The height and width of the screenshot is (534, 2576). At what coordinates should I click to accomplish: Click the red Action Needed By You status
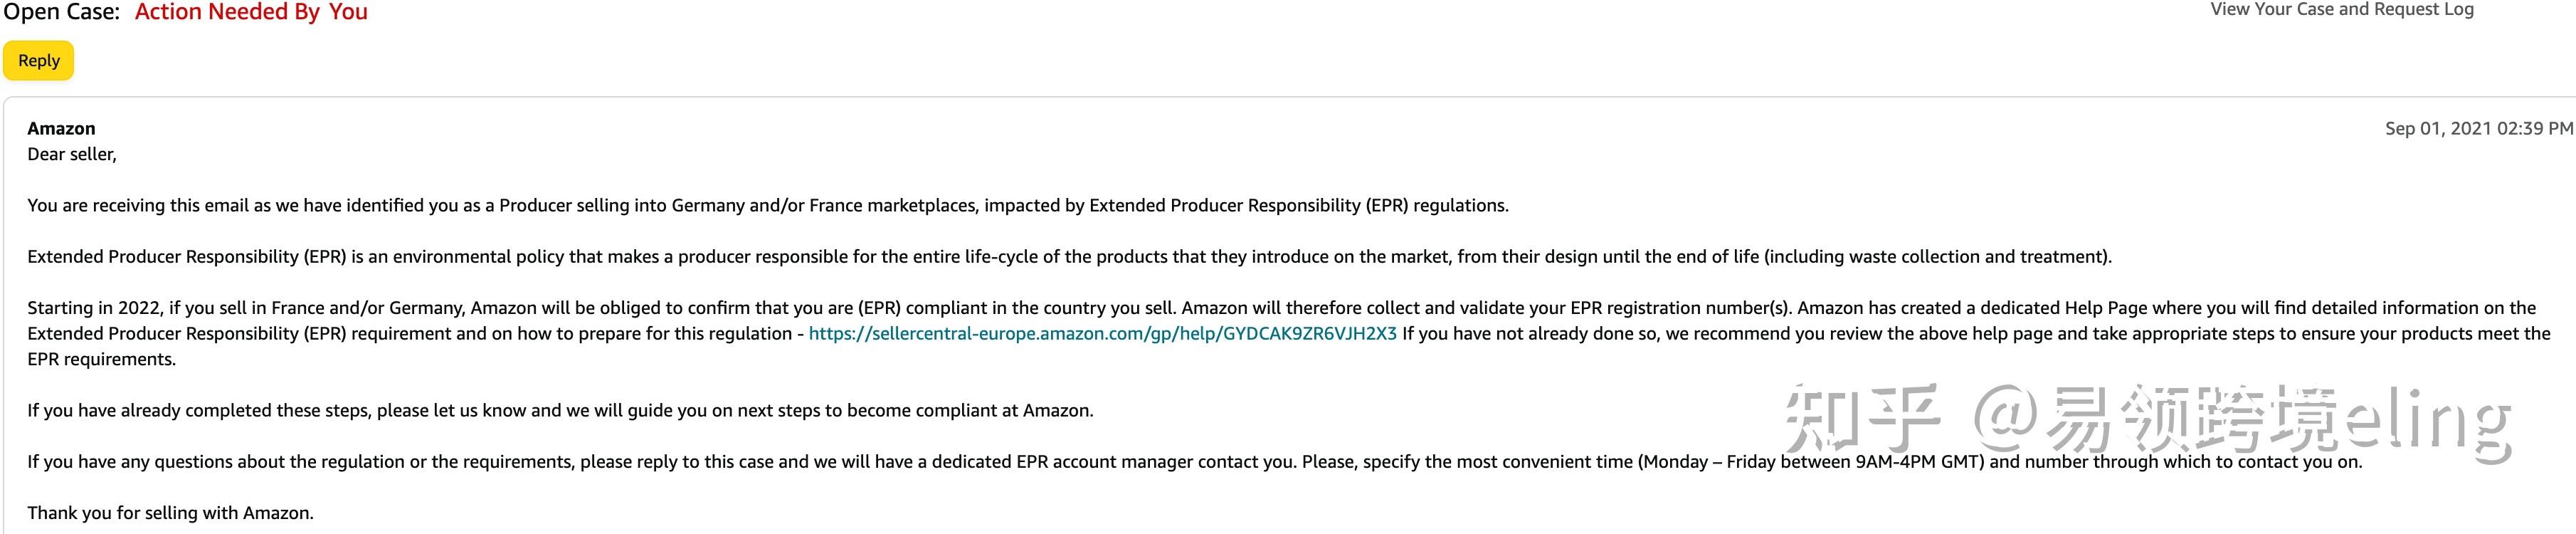coord(251,12)
